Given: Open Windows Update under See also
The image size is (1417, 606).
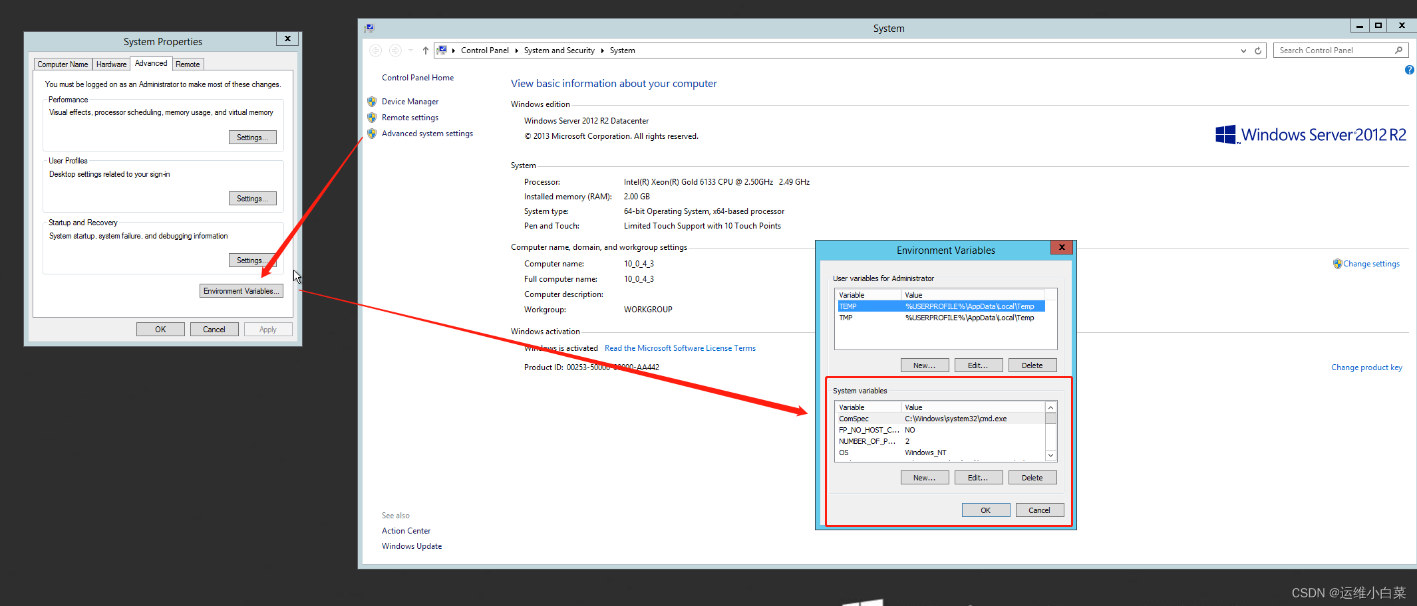Looking at the screenshot, I should (412, 546).
